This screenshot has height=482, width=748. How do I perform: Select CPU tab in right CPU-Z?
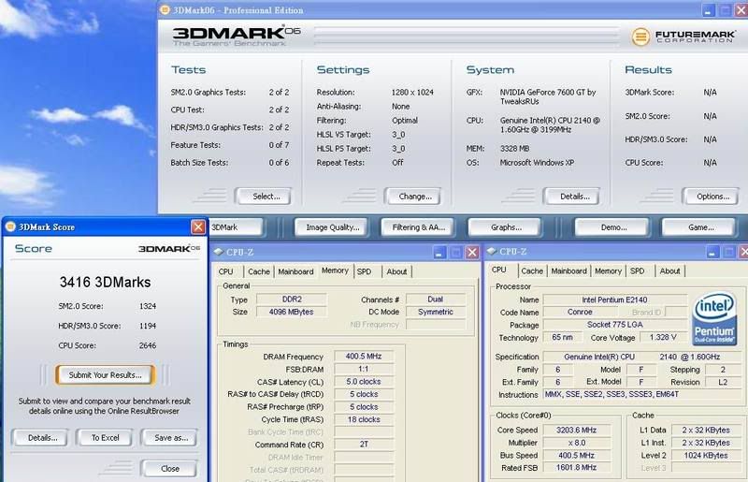(499, 270)
